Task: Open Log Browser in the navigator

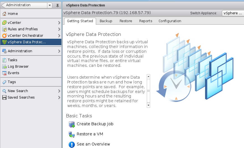Action: 31,67
